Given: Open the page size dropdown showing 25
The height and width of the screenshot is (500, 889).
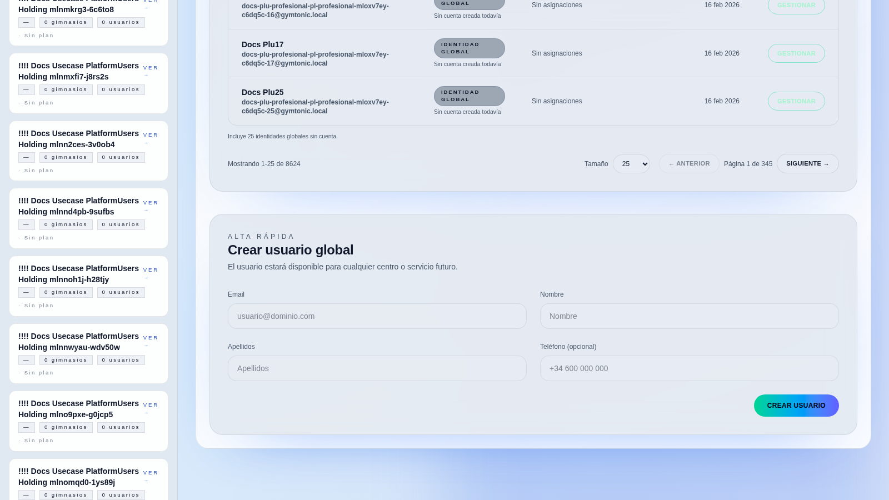Looking at the screenshot, I should click(x=631, y=164).
